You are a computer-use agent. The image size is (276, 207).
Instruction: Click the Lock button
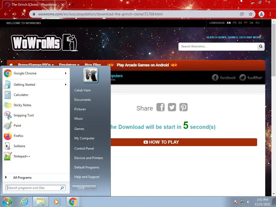(x=81, y=188)
